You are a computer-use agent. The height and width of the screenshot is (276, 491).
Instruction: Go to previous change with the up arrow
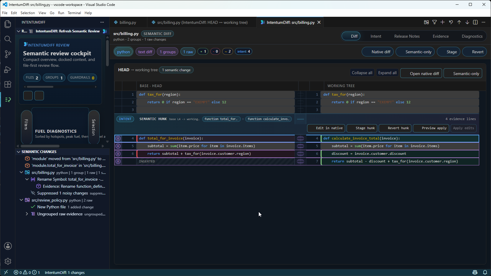click(459, 22)
